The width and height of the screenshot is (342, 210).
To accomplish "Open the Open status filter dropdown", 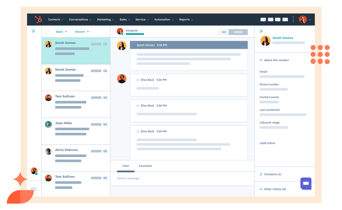I will pos(60,31).
